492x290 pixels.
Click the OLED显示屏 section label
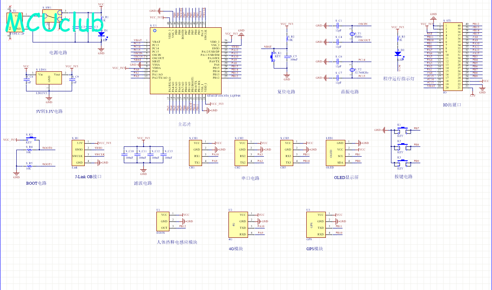click(x=347, y=177)
